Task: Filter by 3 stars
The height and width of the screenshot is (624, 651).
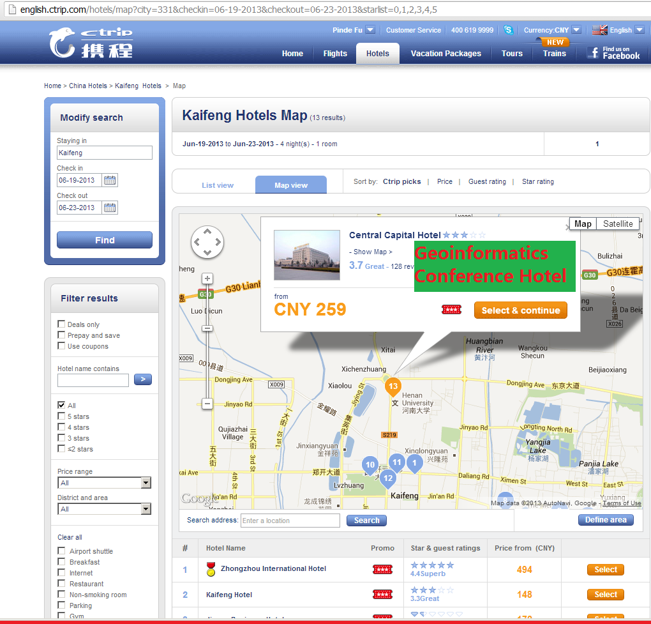Action: click(x=61, y=438)
